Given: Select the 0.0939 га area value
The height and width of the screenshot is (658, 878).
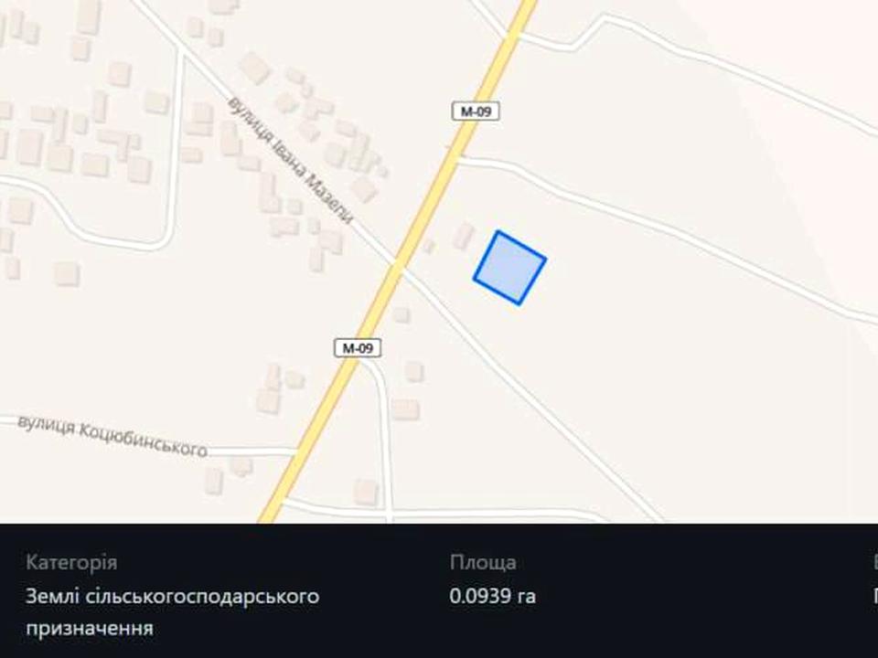Looking at the screenshot, I should click(x=492, y=596).
